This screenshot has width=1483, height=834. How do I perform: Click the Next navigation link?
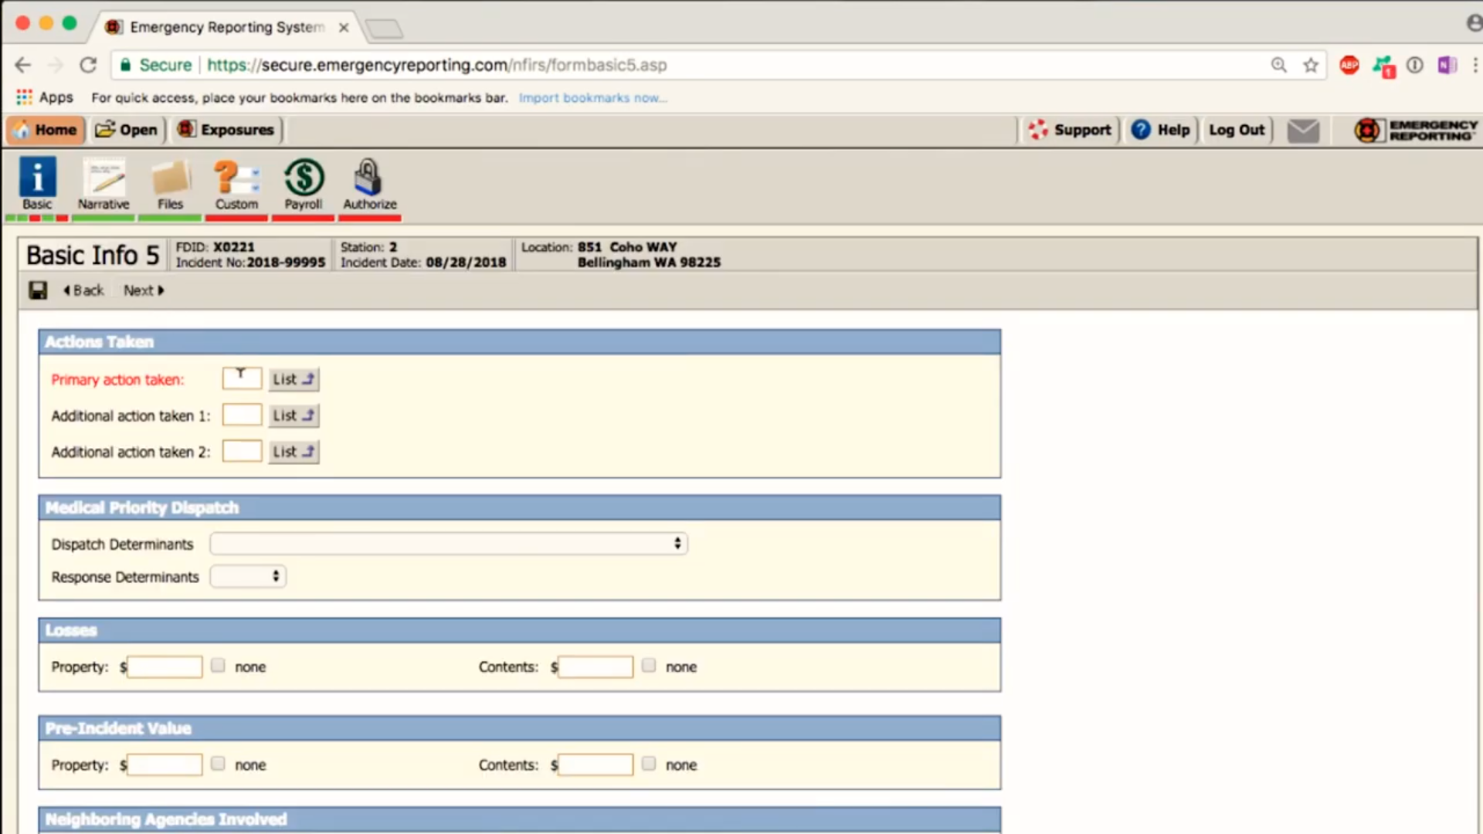[144, 290]
